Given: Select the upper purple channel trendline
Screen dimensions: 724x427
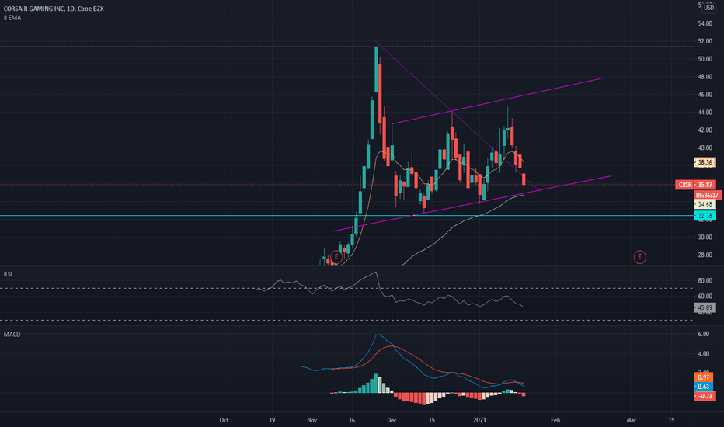Looking at the screenshot, I should coord(498,101).
